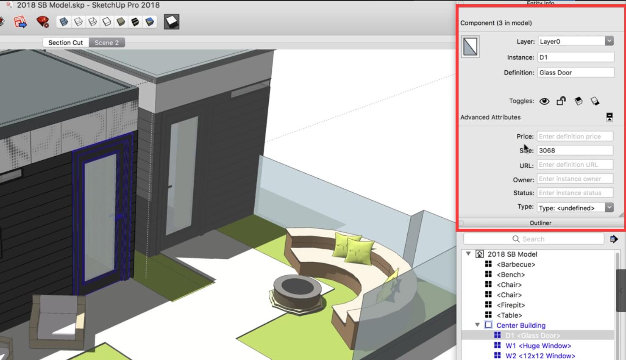
Task: Toggle the lock for the component
Action: [x=561, y=101]
